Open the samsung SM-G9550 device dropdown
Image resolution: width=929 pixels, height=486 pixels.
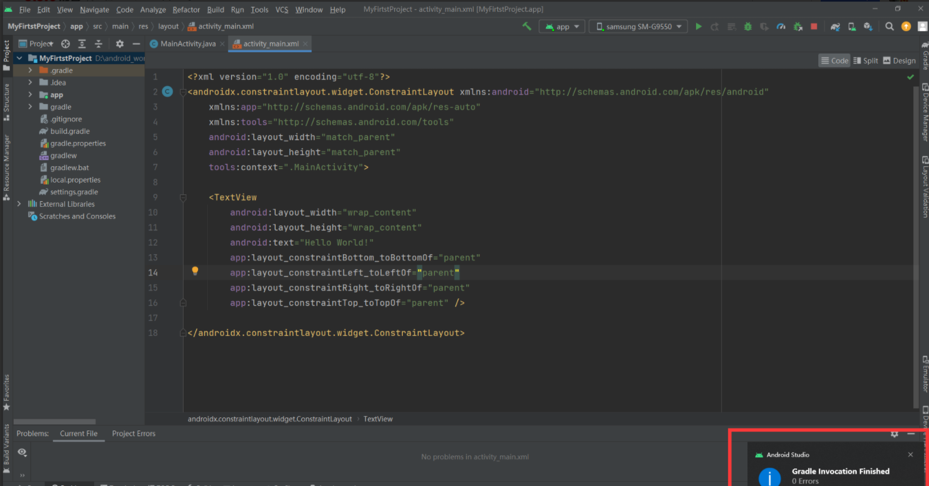[638, 27]
